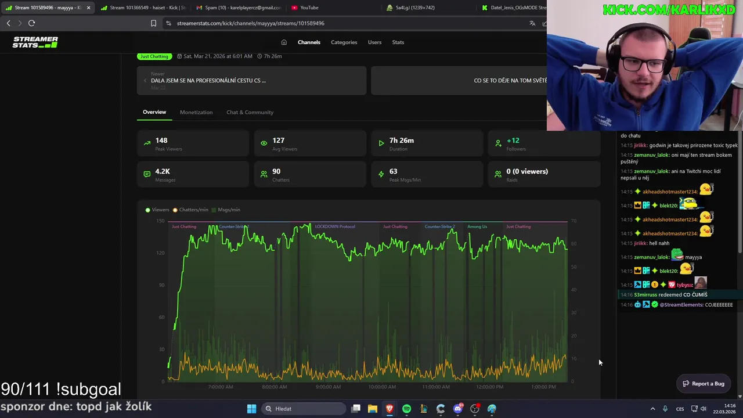Bookmark this page with the bookmark icon
The width and height of the screenshot is (743, 418).
153,23
